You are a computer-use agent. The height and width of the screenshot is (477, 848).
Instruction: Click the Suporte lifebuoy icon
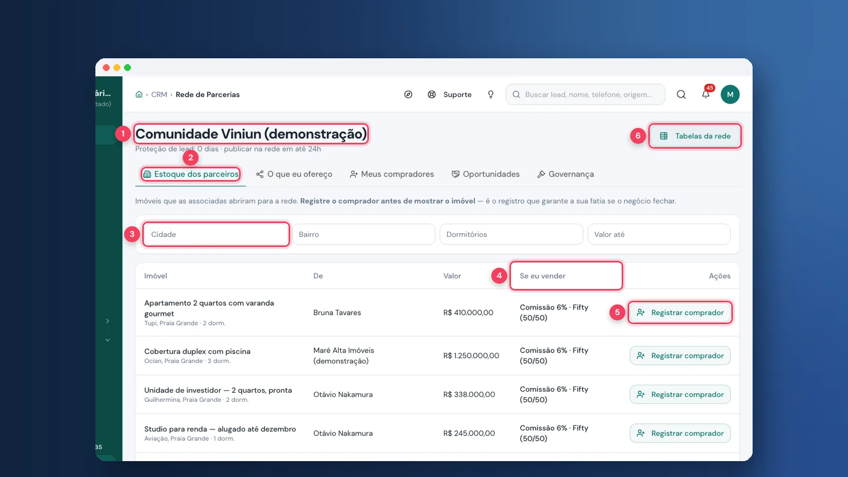point(432,94)
